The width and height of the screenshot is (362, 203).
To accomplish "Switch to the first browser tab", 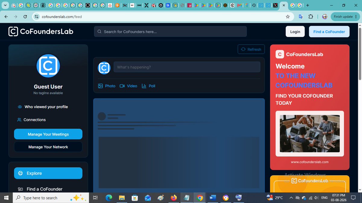I will click(x=14, y=5).
